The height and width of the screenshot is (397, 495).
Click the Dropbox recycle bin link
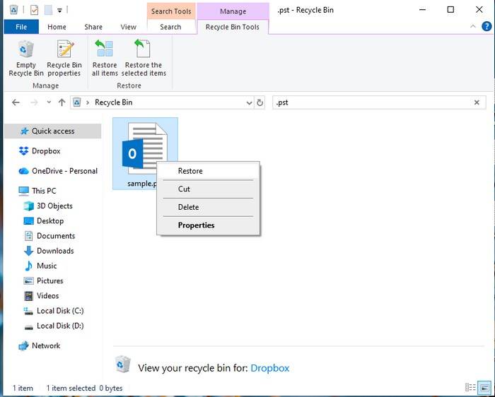click(269, 368)
